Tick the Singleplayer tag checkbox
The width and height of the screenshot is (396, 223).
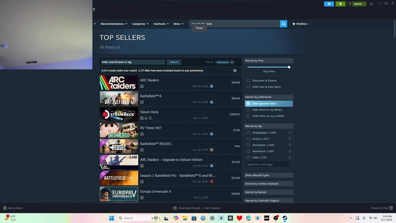(248, 133)
